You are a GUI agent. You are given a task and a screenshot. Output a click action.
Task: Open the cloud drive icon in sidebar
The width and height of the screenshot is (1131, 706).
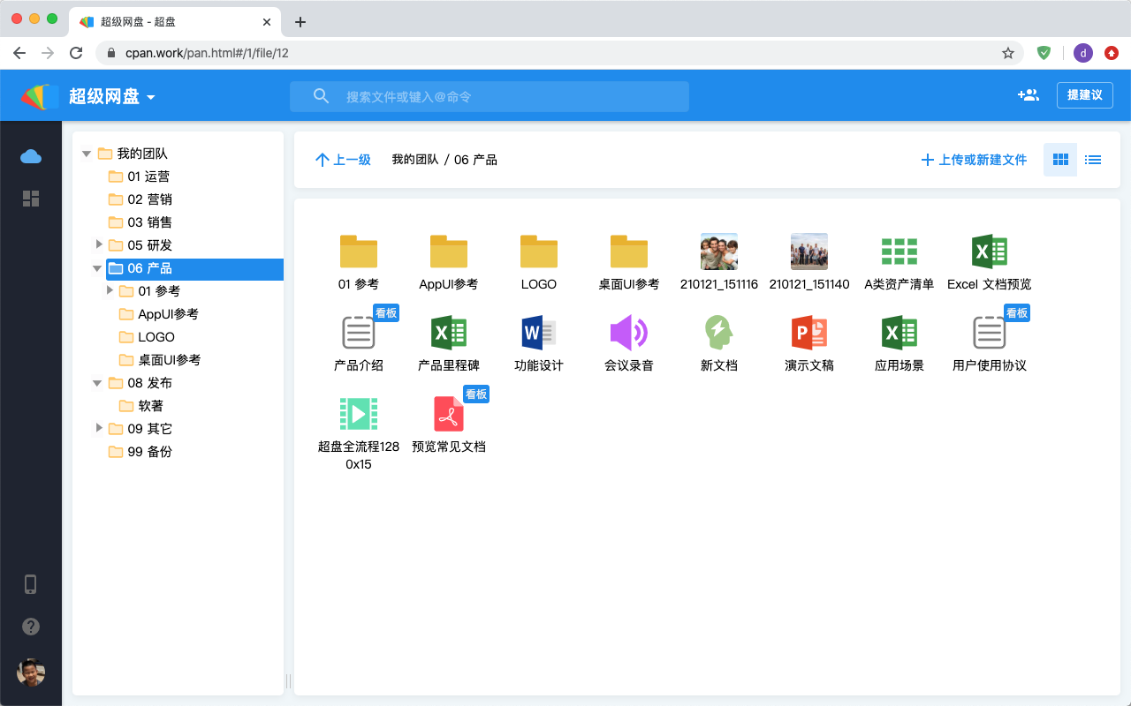(31, 156)
